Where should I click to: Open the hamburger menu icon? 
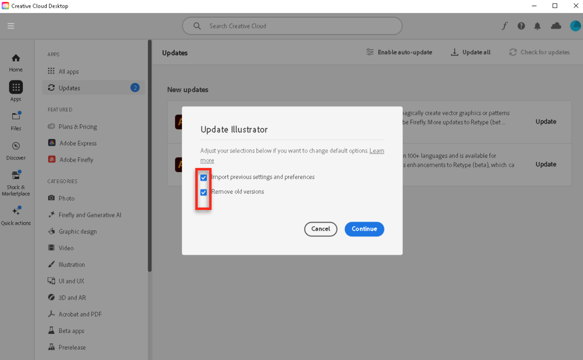11,26
